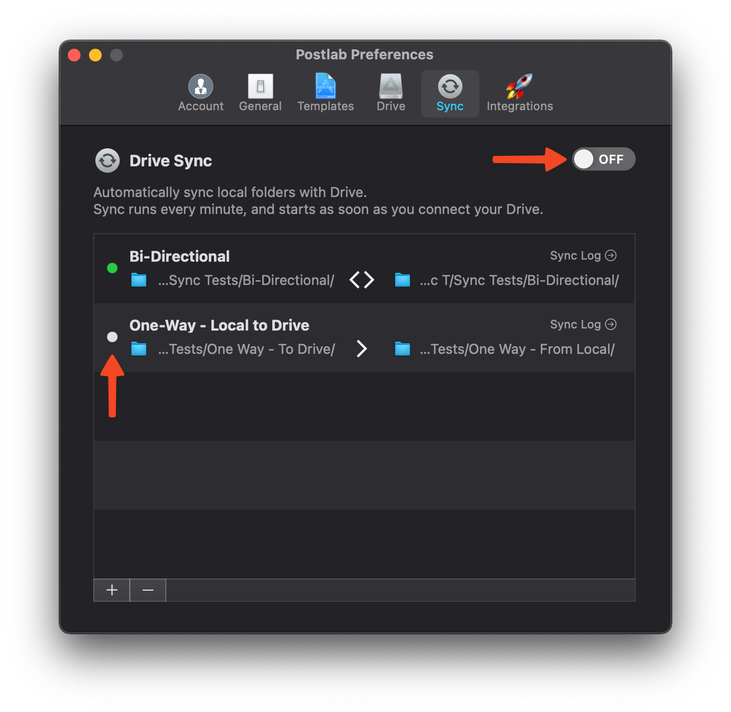
Task: Select the Bi-Directional sync title
Action: (x=180, y=256)
